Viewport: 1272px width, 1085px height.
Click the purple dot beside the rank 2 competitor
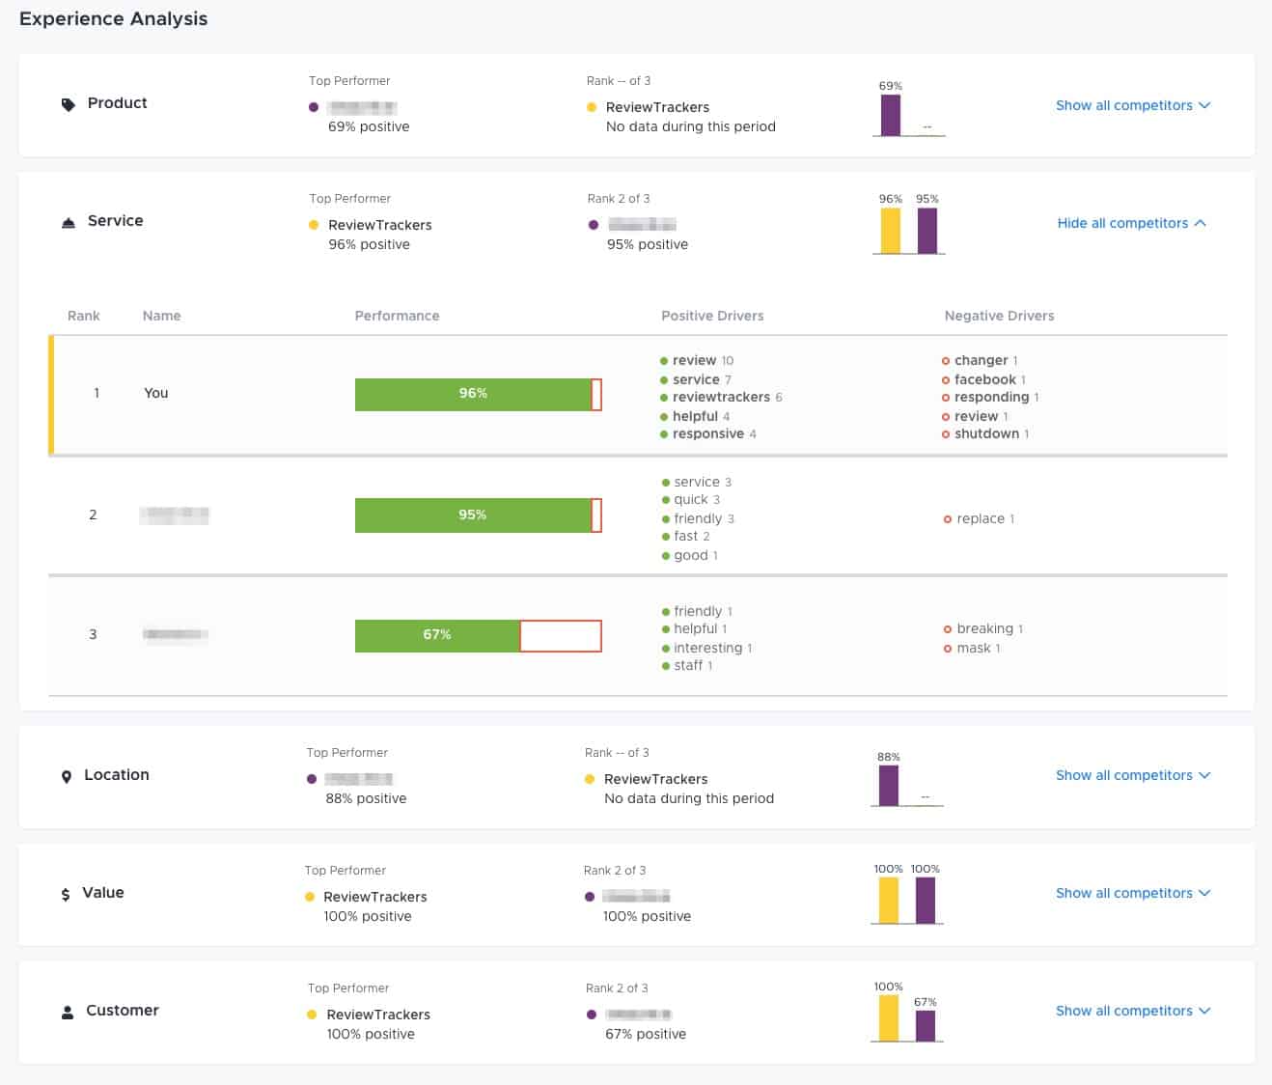point(593,224)
